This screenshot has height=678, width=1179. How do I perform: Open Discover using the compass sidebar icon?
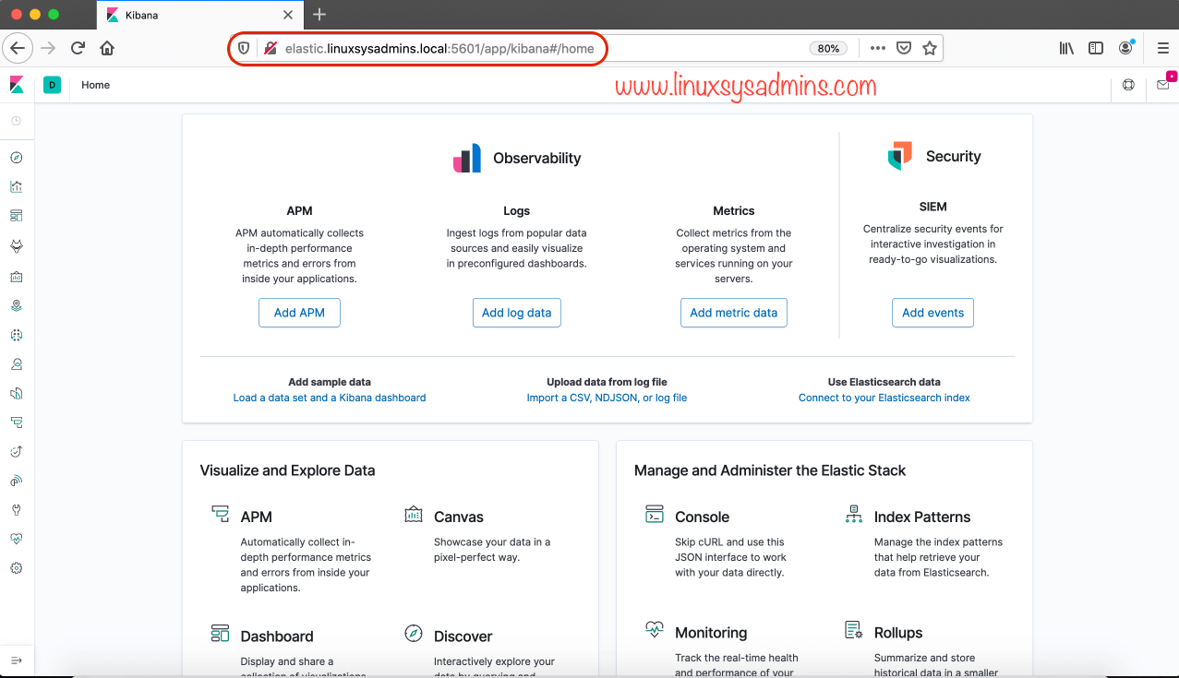click(16, 157)
